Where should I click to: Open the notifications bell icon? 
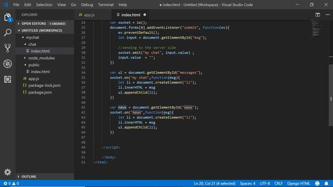326,183
